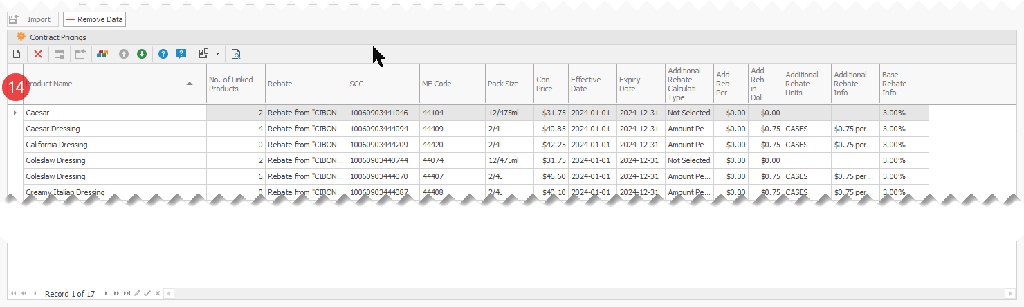1024x307 pixels.
Task: Click the Base Rebate Info column header
Action: pyautogui.click(x=904, y=84)
